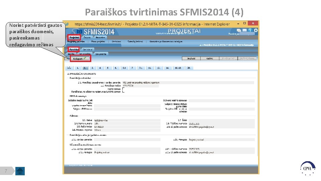Viewport: 321px width, 181px height.
Task: Click the 2.10 Vardas, pavardė field
Action: pos(127,139)
